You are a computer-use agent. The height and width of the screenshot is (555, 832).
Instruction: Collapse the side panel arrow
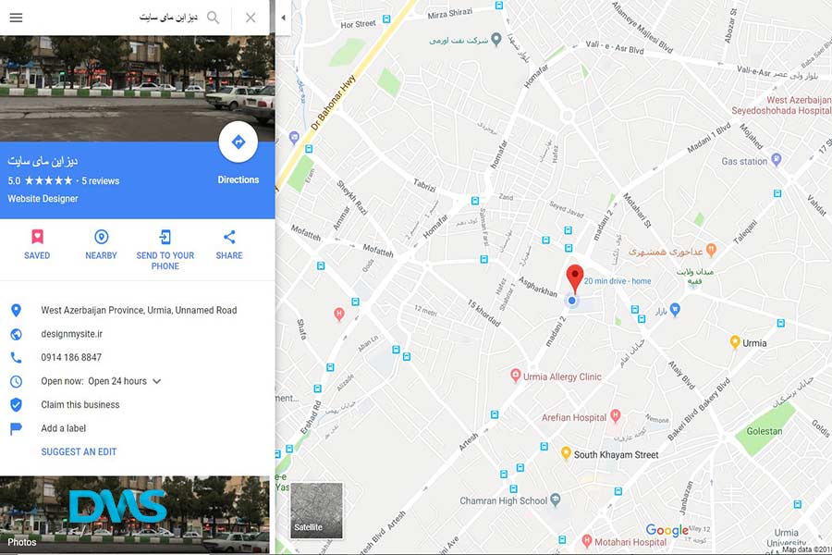pyautogui.click(x=284, y=18)
